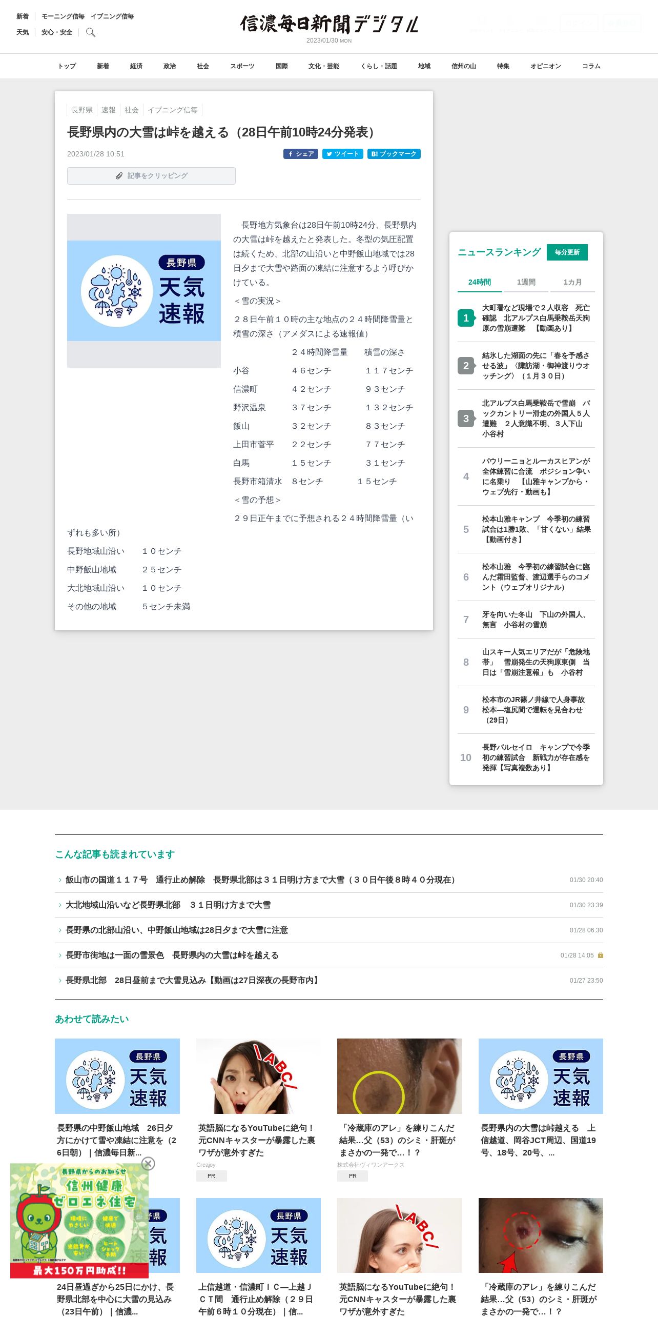This screenshot has height=1317, width=658.
Task: Open ranking 2 article about 結氷した湖面
Action: coord(526,366)
